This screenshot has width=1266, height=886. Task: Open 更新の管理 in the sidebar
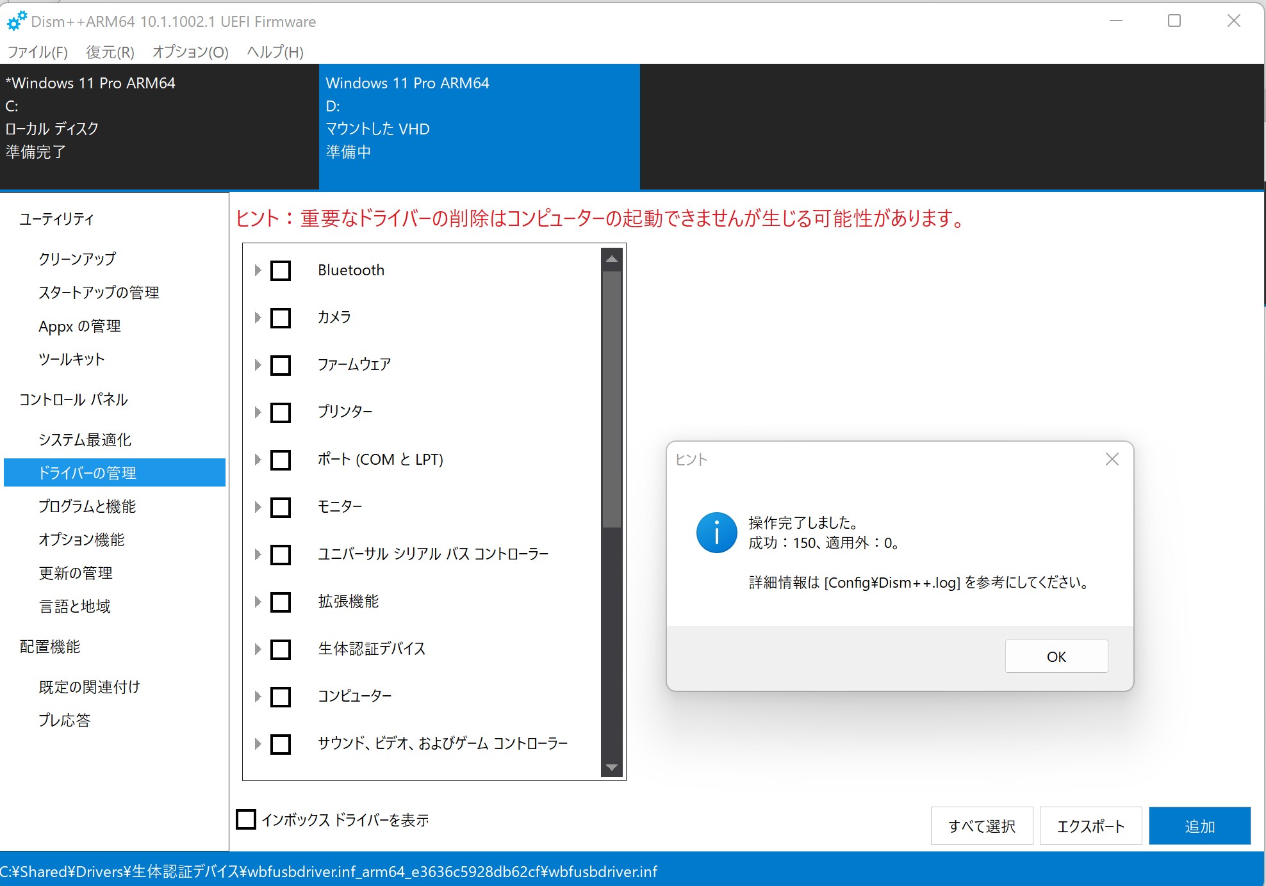click(76, 573)
